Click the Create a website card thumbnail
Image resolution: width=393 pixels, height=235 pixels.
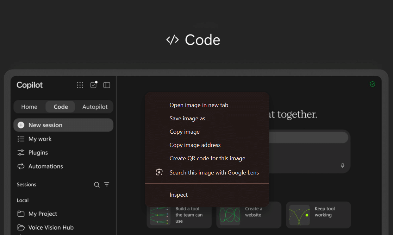(230, 215)
